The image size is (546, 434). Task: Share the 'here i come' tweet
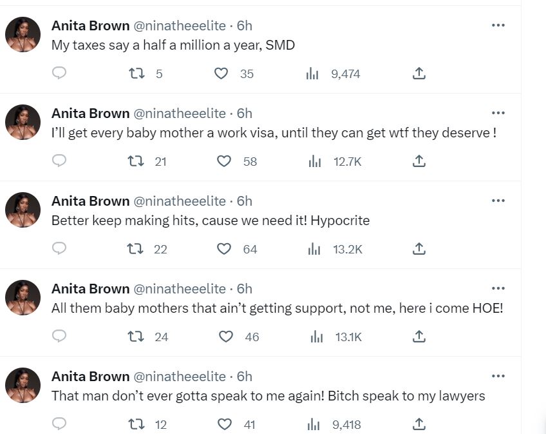click(419, 337)
